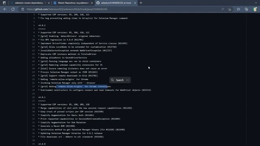Click 'Removing unknown capability extensions for IE'

tap(70, 65)
